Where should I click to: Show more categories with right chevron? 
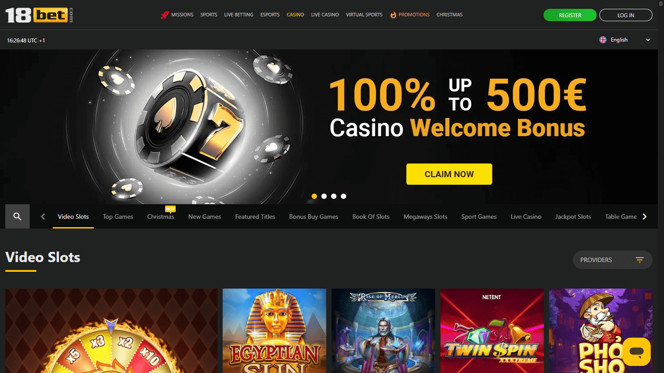645,217
